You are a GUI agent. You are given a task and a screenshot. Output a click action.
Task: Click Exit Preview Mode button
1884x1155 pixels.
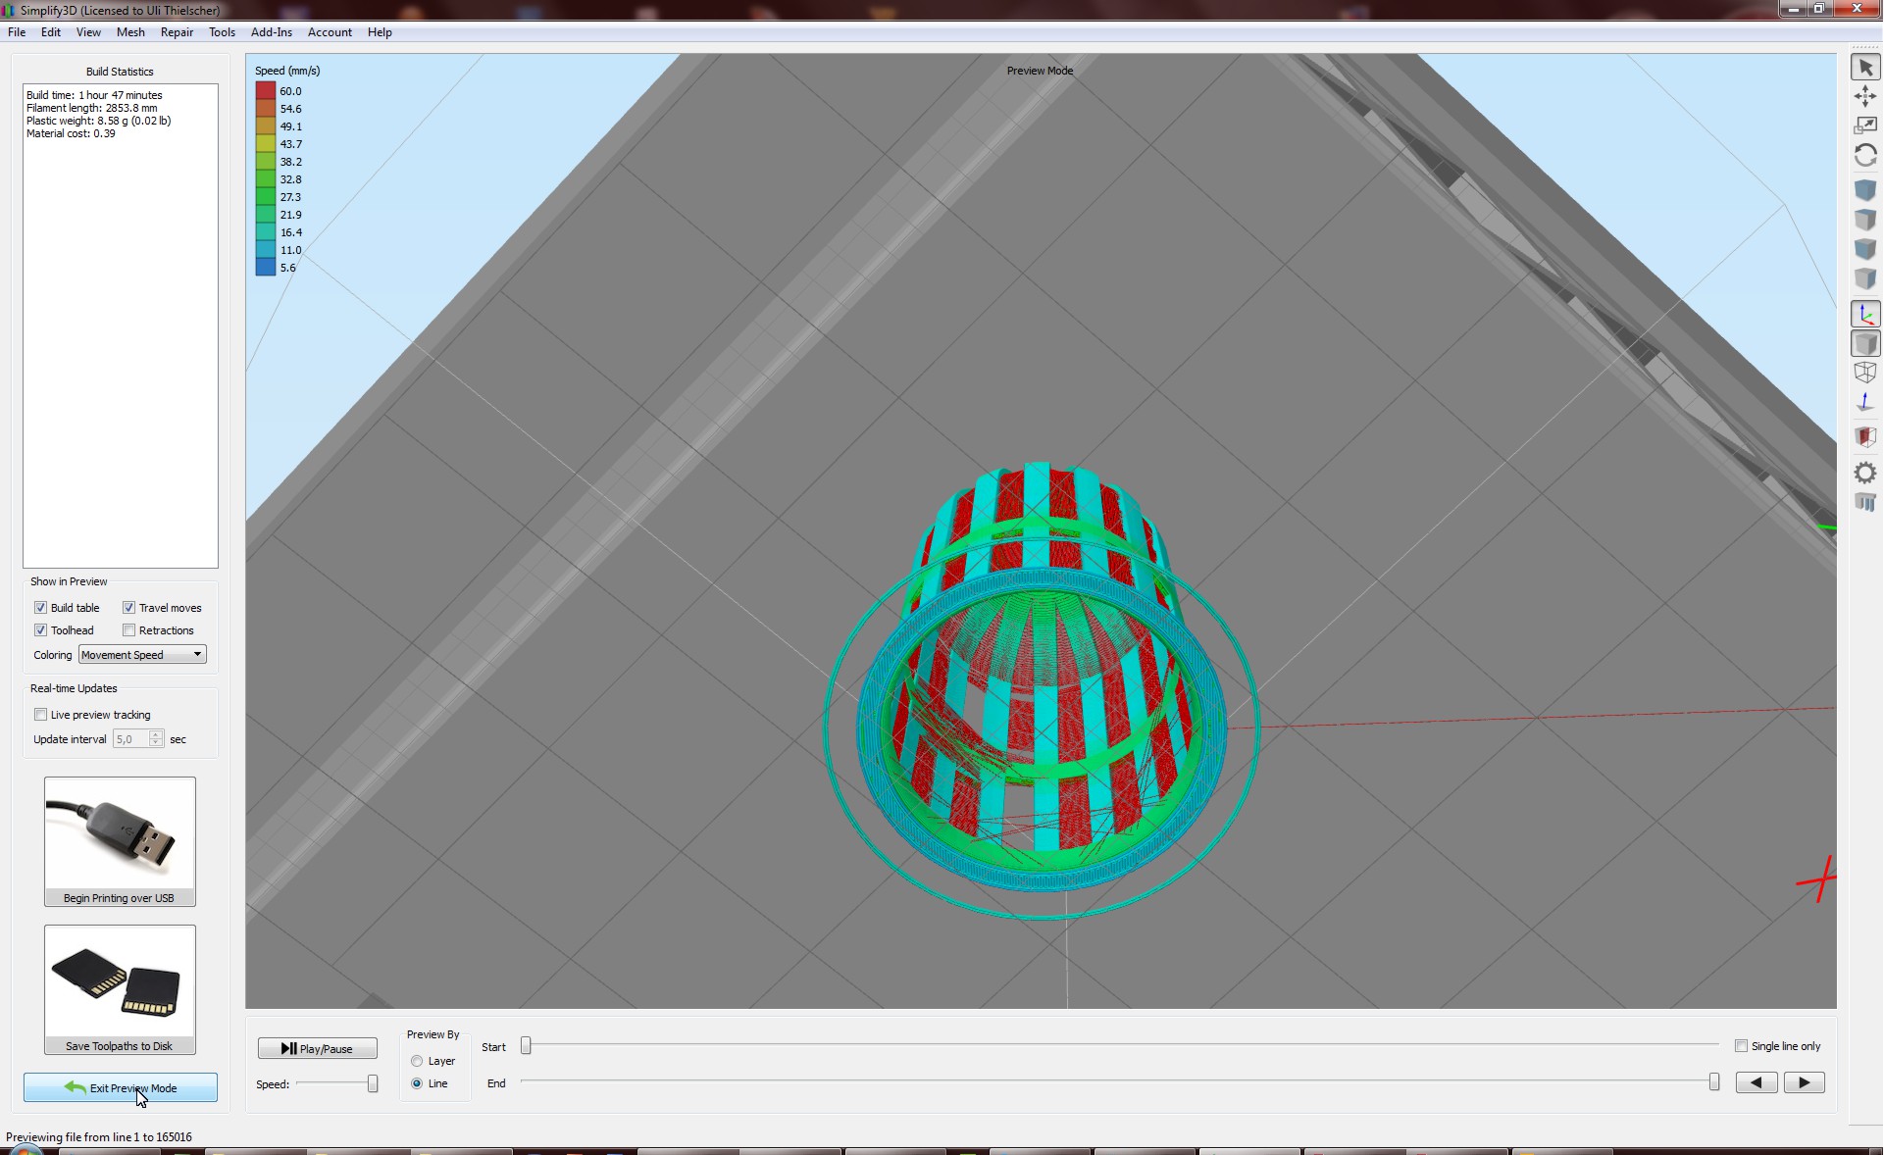121,1087
